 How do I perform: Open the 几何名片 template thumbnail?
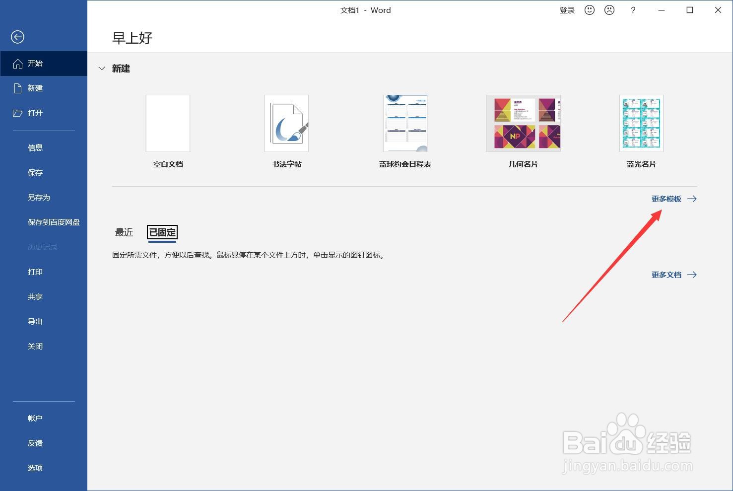[523, 123]
